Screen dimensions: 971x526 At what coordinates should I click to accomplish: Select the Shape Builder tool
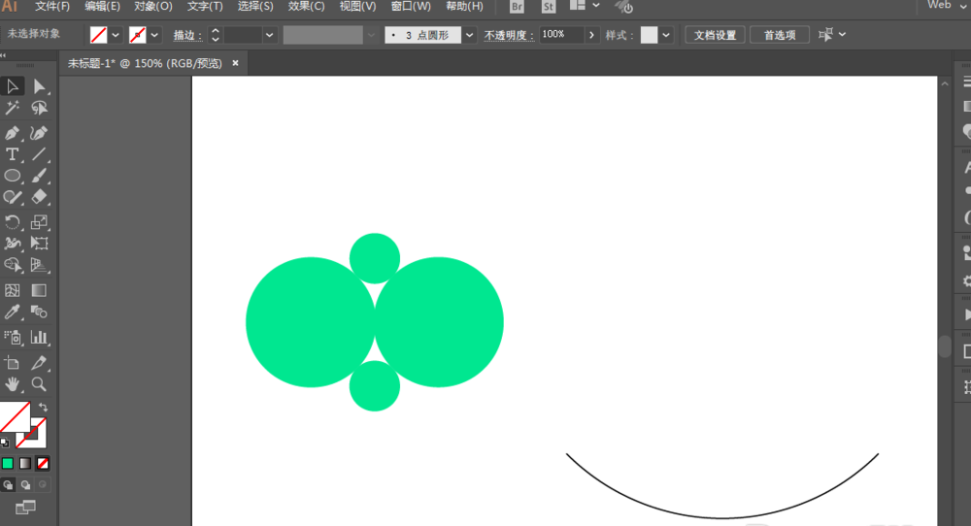pyautogui.click(x=13, y=265)
